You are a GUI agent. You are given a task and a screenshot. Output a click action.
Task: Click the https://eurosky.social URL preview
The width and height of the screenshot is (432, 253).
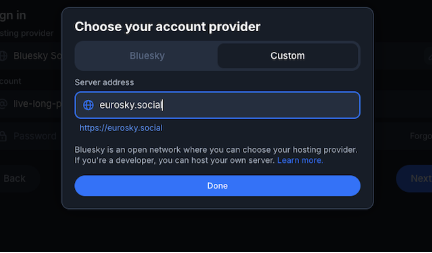point(121,128)
